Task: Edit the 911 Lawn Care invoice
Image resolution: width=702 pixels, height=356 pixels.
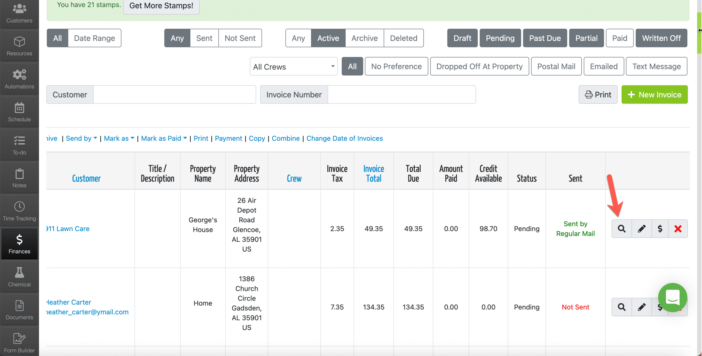Action: point(641,229)
